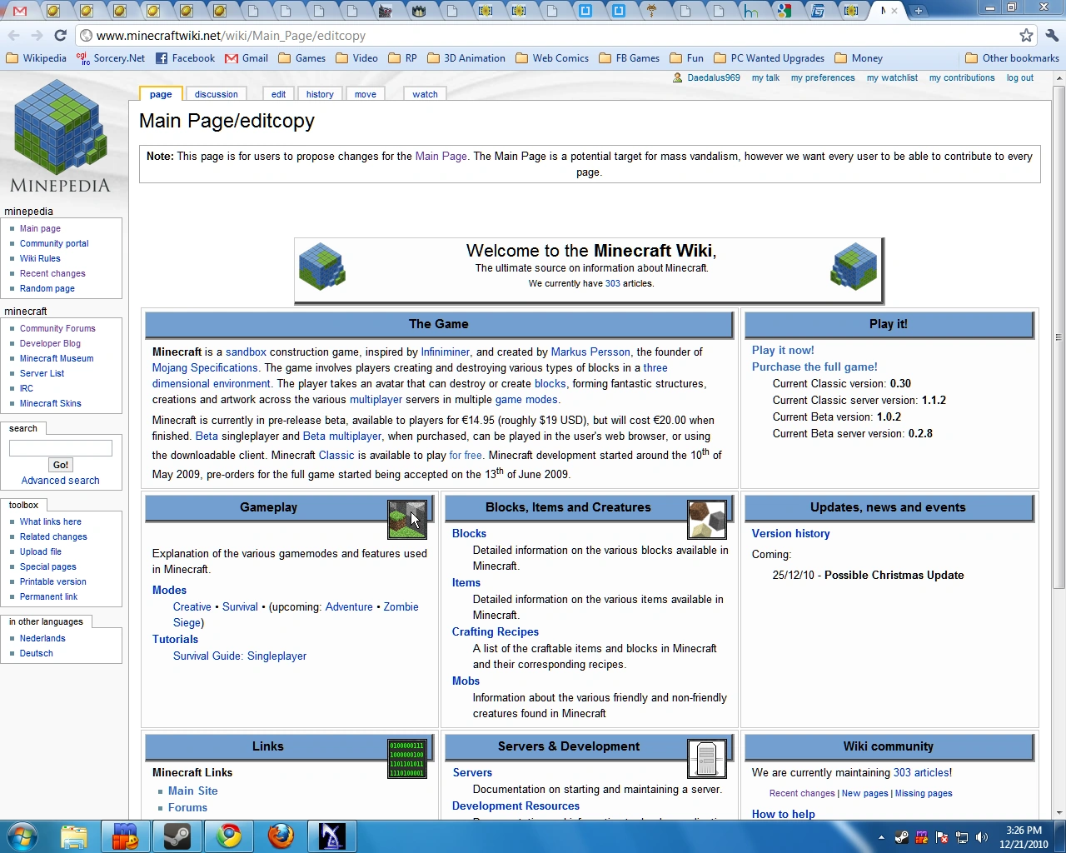Expand the RP bookmark folder
The image size is (1066, 853).
tap(403, 58)
